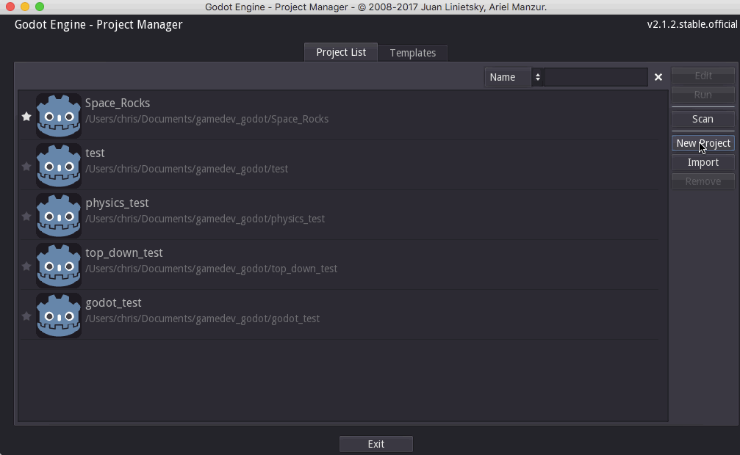Unfavorite Space_Rocks using its star
This screenshot has width=740, height=455.
pos(26,116)
